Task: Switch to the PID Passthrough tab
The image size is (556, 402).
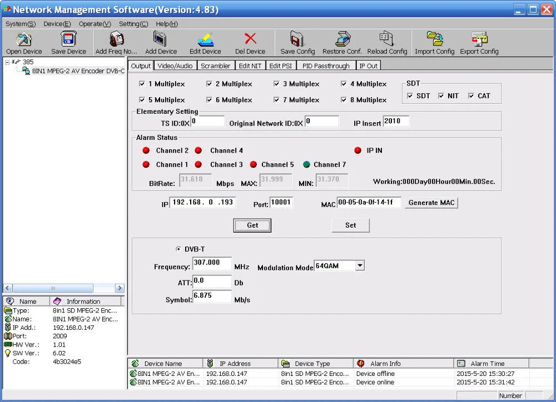Action: [325, 66]
